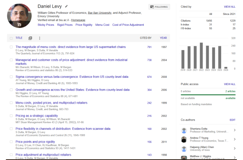The image size is (243, 160).
Task: Expand Shantanu Dutta co-author chevron
Action: (234, 130)
